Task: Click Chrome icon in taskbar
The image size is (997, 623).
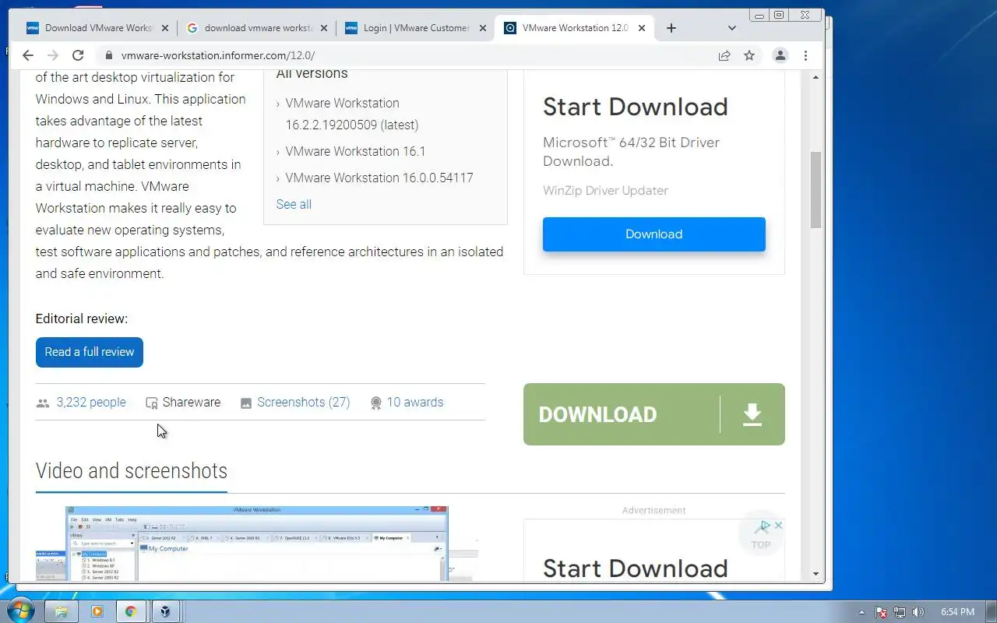Action: pyautogui.click(x=131, y=612)
